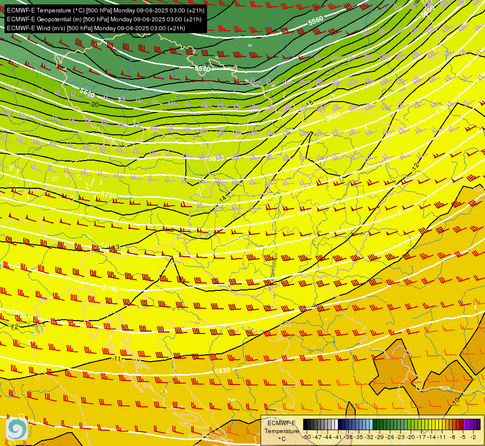Pick the white swatch in the temperature legend
This screenshot has width=485, height=446.
(336, 424)
